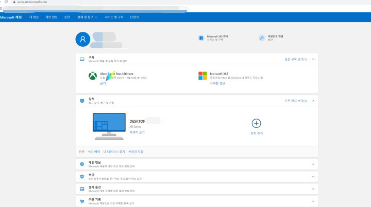Click the Xbox Game Pass Ultimate title
371x207 pixels.
pos(116,74)
